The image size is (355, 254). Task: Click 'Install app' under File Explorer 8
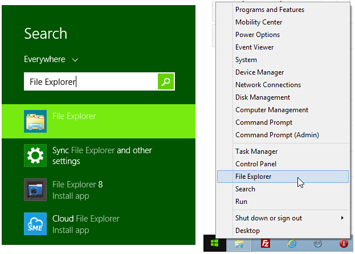(71, 196)
